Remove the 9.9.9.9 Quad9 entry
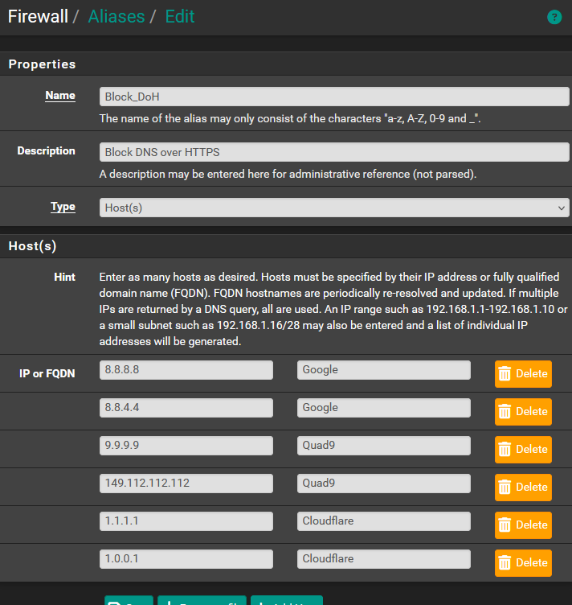 click(x=523, y=449)
